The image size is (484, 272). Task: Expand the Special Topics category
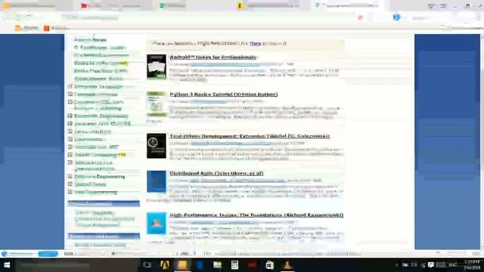pyautogui.click(x=70, y=184)
